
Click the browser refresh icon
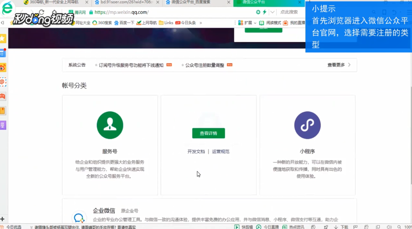pos(41,12)
